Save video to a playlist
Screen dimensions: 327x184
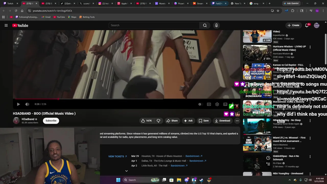coord(204,121)
